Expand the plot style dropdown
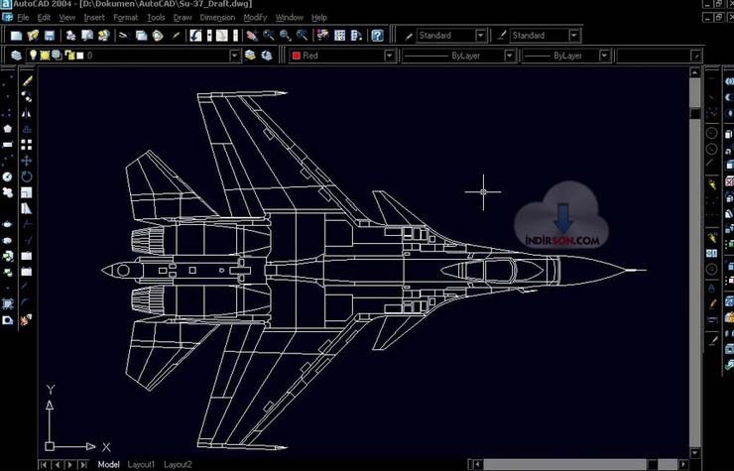 pyautogui.click(x=696, y=57)
